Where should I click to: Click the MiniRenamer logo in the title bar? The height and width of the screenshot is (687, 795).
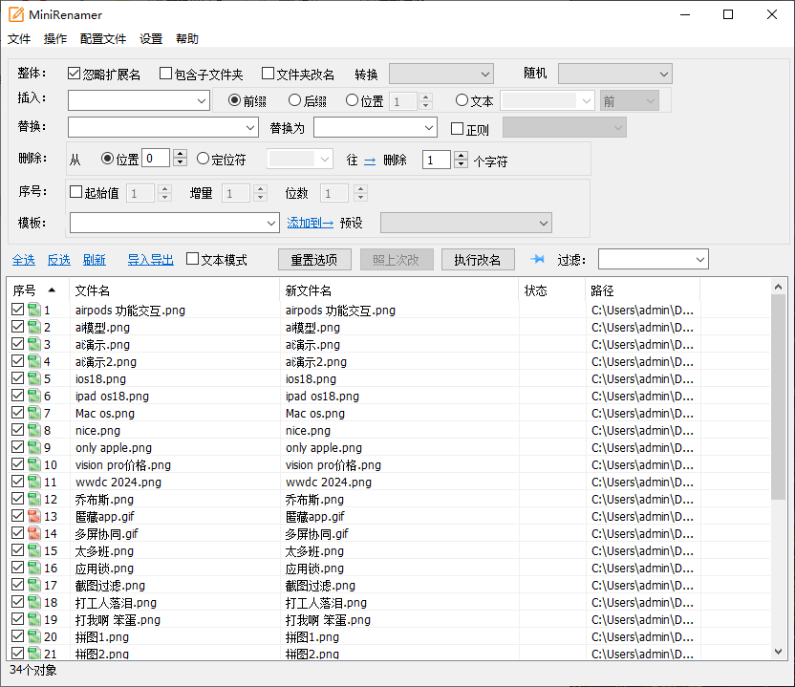point(17,14)
